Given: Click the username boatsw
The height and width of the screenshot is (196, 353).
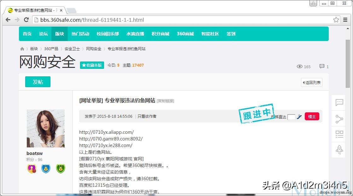Looking at the screenshot, I should tap(34, 153).
